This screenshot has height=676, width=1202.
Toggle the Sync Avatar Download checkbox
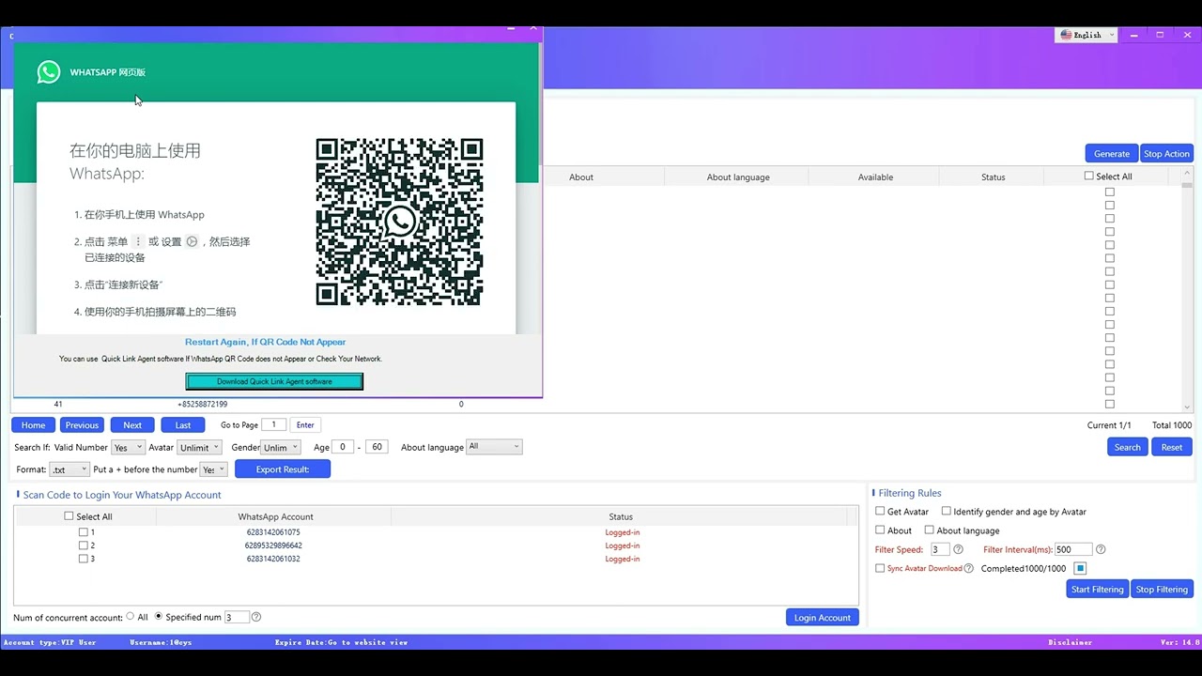(x=880, y=568)
